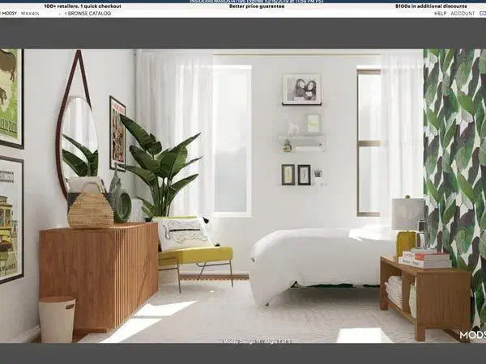Open the Browse Catalog menu
Viewport: 486px width, 364px height.
[x=87, y=14]
